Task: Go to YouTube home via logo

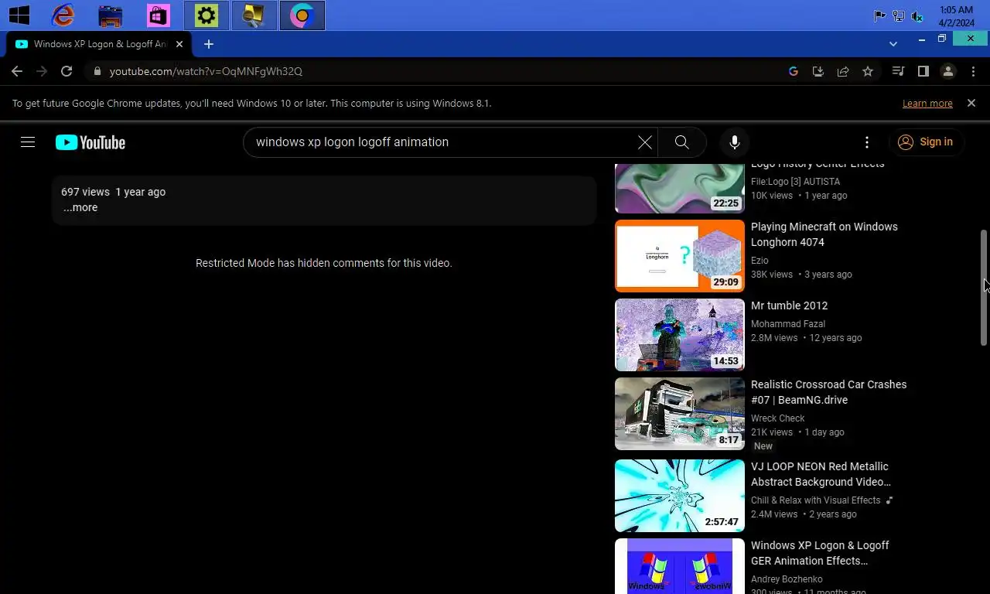Action: coord(90,142)
